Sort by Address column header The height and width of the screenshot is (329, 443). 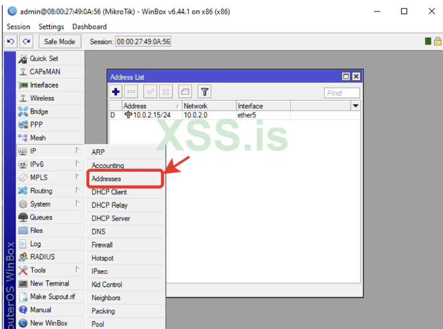[x=152, y=106]
